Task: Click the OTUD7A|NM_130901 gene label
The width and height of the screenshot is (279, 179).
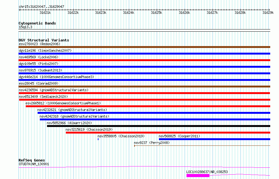Action: click(x=34, y=164)
